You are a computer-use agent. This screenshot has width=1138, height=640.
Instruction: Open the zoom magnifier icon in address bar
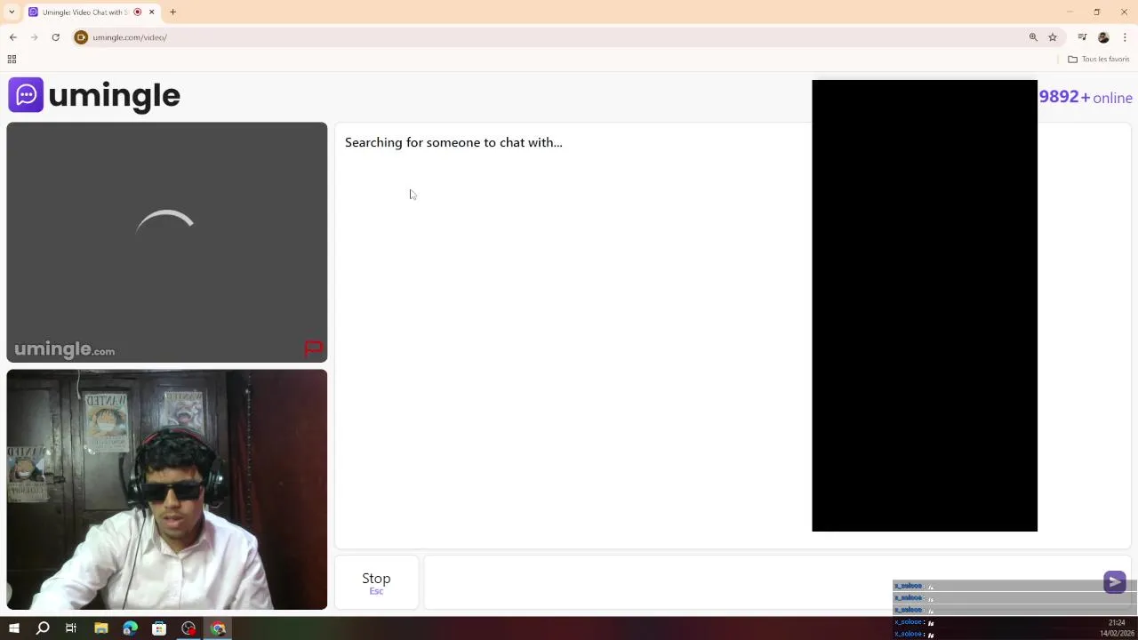coord(1033,37)
